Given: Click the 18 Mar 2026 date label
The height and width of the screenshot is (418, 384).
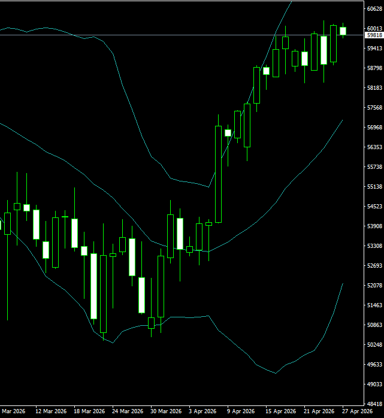Looking at the screenshot, I should tap(89, 411).
